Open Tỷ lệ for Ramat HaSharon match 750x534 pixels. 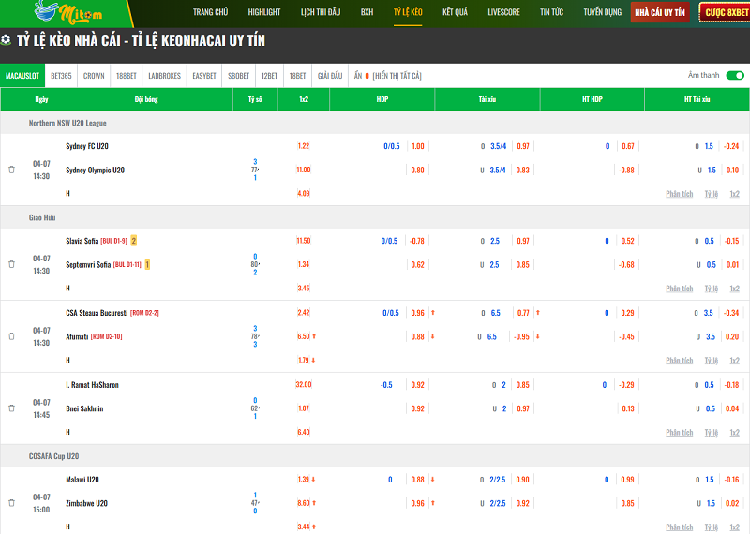click(x=712, y=432)
